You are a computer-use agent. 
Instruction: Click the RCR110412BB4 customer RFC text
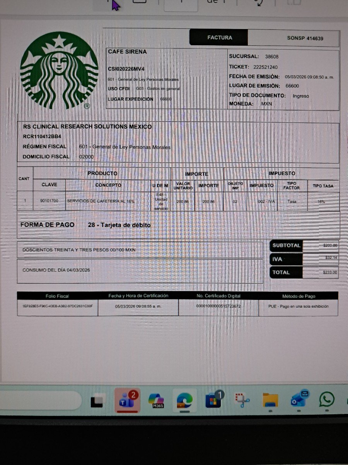(x=42, y=136)
